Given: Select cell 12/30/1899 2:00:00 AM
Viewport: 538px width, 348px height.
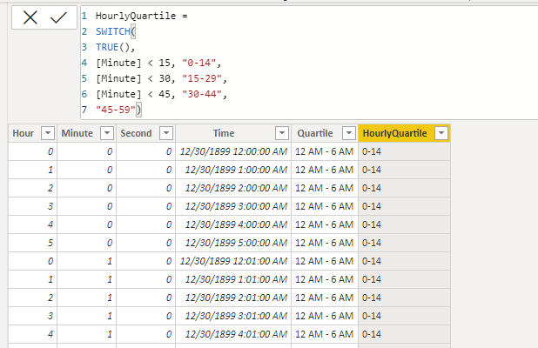Looking at the screenshot, I should point(233,188).
